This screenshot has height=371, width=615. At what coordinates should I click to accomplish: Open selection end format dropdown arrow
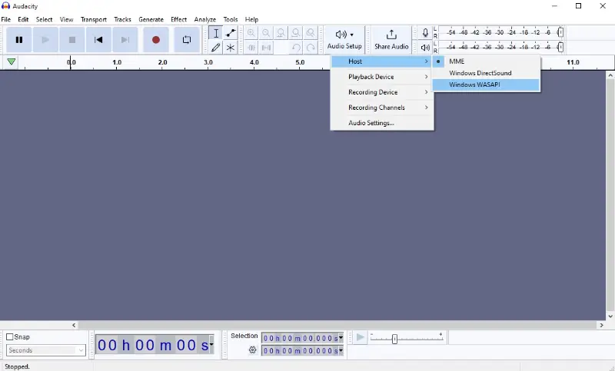(341, 350)
